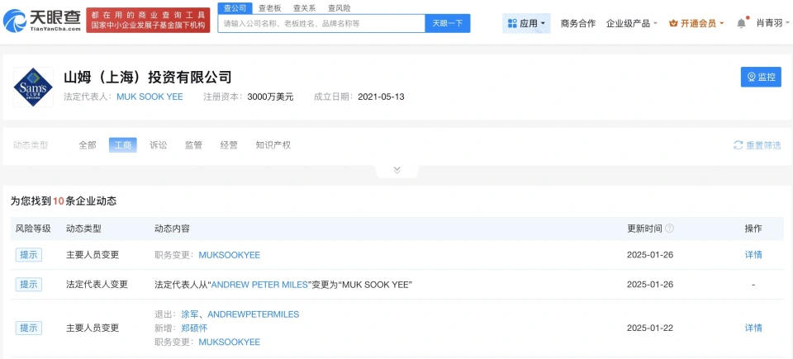This screenshot has height=359, width=793.
Task: Open legal representative MUK SOOK YEE link
Action: [150, 97]
